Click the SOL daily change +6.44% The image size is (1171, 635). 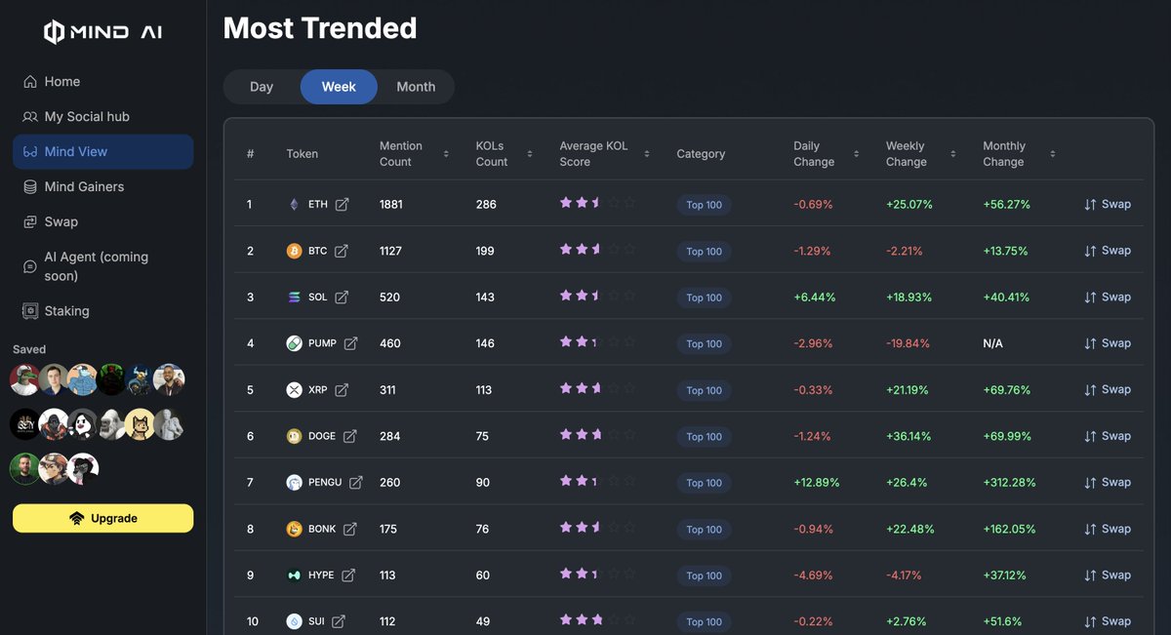click(815, 298)
